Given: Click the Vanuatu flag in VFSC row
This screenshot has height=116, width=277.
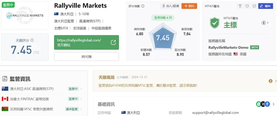Looking at the screenshot, I should coord(5,109).
